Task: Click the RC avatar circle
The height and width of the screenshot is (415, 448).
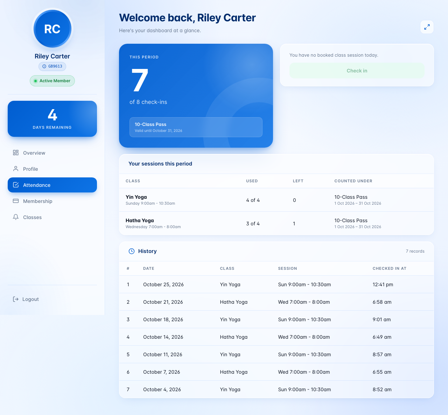Action: point(52,29)
